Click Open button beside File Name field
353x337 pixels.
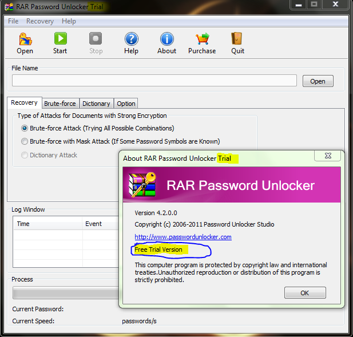(x=318, y=81)
